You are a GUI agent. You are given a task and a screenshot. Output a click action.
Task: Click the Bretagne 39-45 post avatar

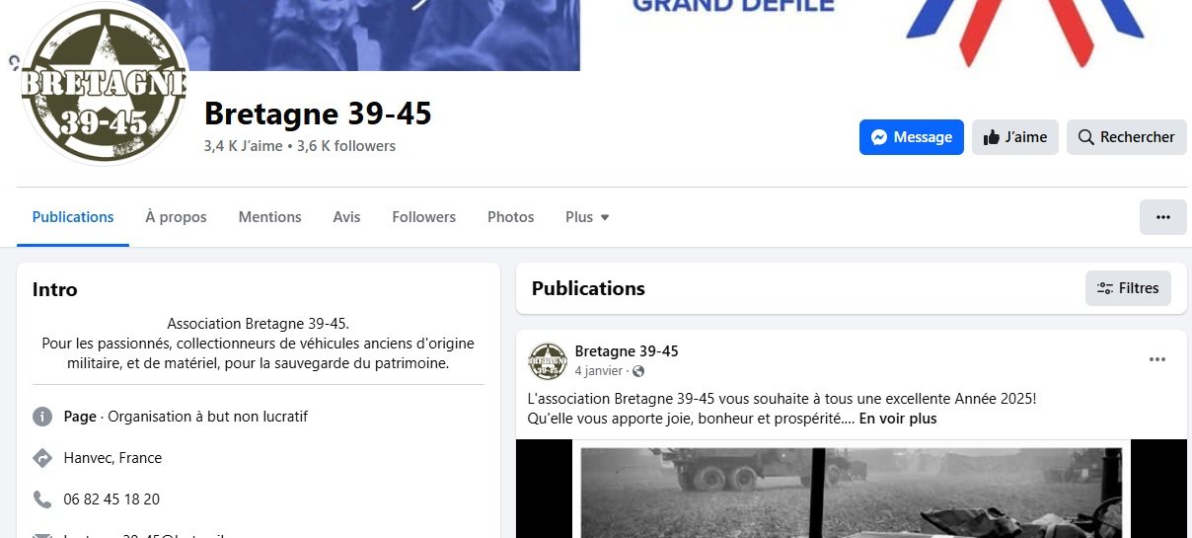click(x=548, y=361)
